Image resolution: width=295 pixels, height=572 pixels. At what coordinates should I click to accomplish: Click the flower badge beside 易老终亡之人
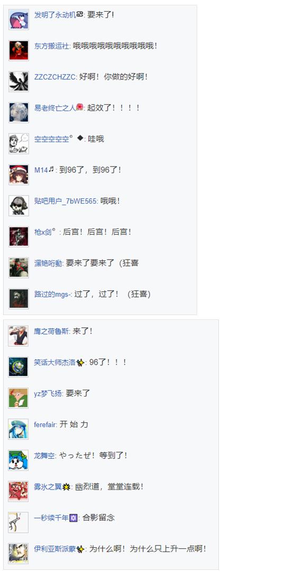pos(80,107)
